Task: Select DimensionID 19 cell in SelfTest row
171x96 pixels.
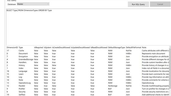Action: pos(8,95)
